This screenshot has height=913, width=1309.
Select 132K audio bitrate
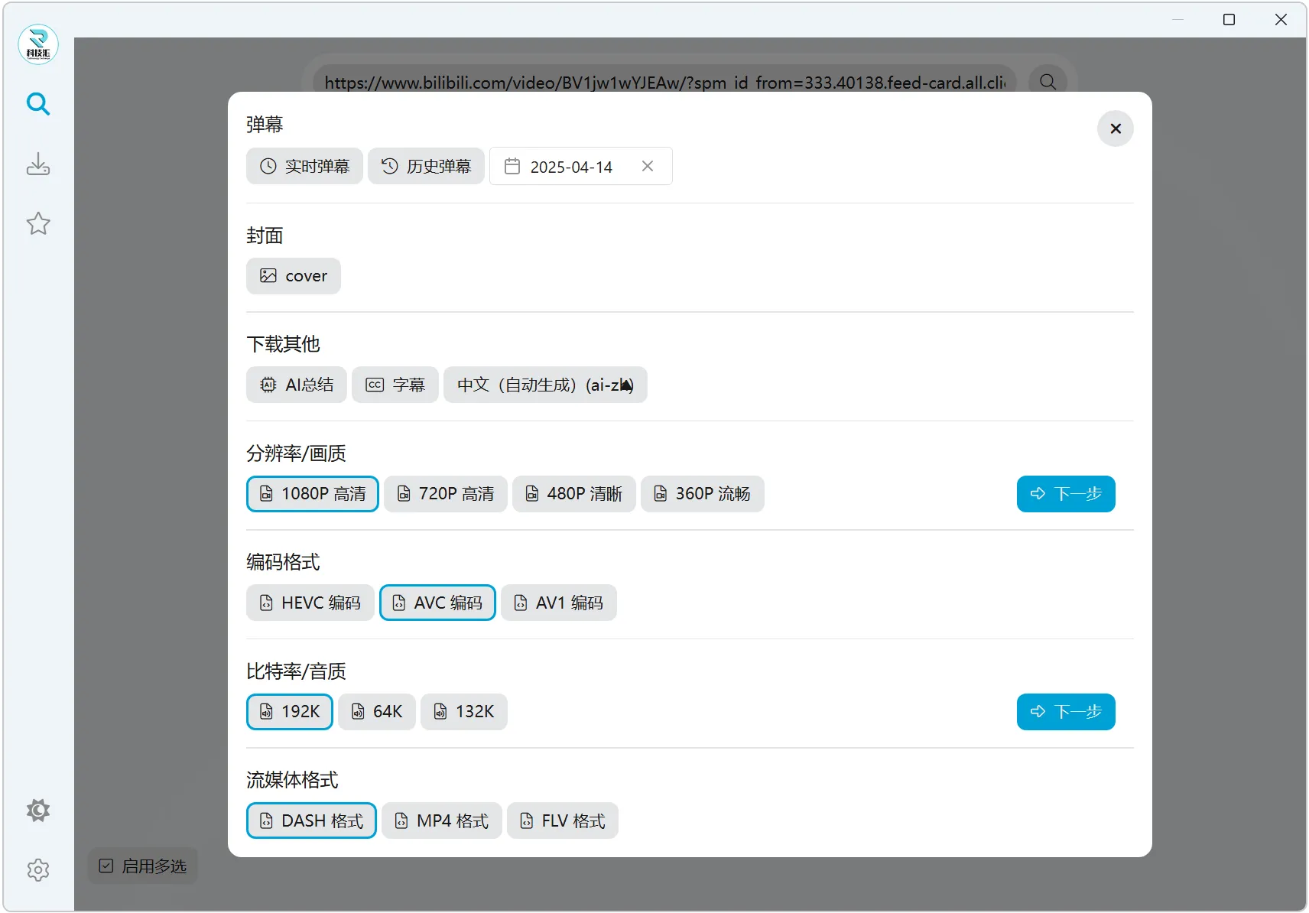pyautogui.click(x=464, y=712)
